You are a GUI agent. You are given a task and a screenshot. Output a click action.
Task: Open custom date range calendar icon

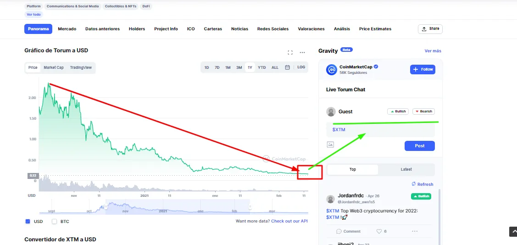287,67
